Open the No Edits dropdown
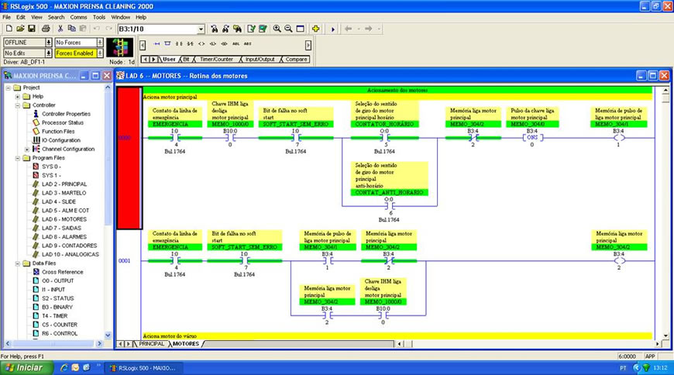The width and height of the screenshot is (674, 375). (49, 53)
